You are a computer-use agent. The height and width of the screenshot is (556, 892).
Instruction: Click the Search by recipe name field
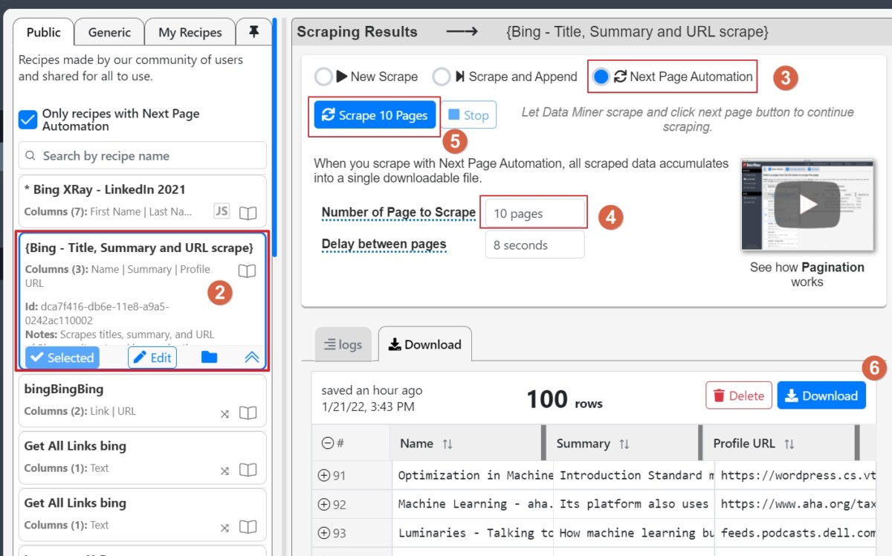pyautogui.click(x=143, y=156)
